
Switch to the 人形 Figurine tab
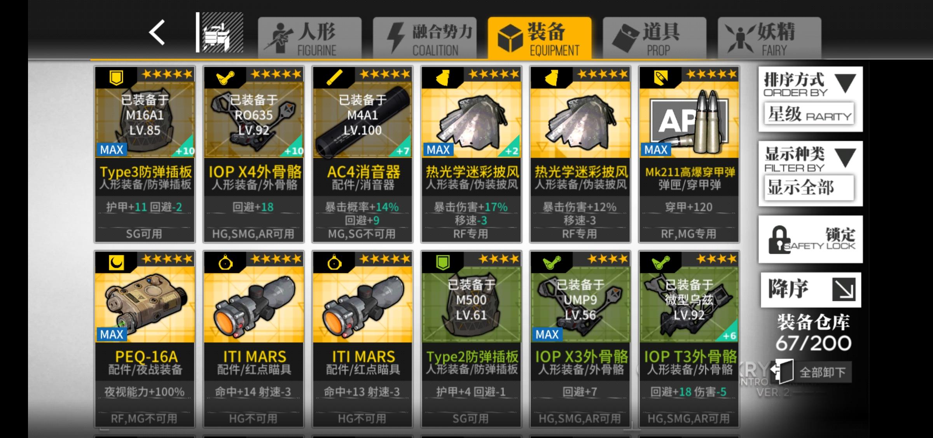click(310, 38)
